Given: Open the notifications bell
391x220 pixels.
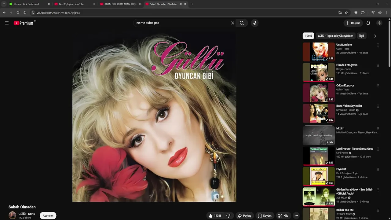Looking at the screenshot, I should tap(368, 23).
